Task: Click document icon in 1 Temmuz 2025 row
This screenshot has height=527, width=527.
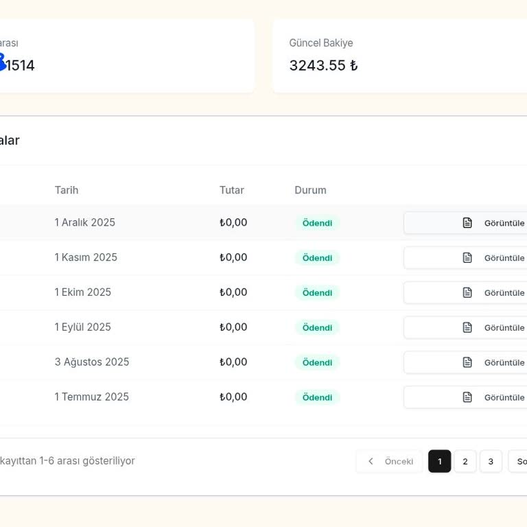Action: point(467,397)
